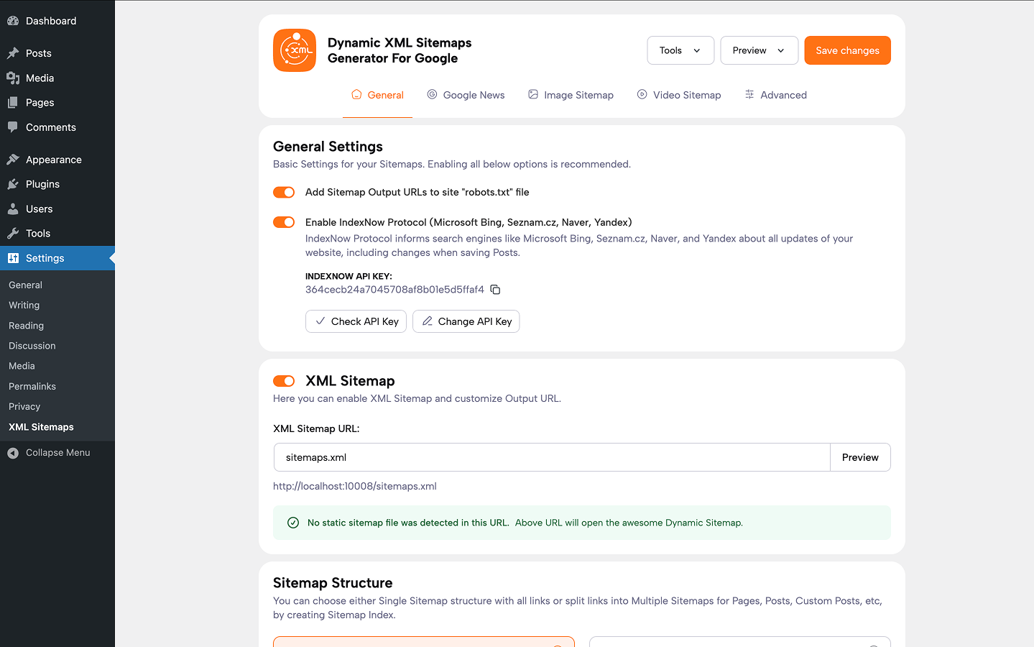
Task: Disable adding sitemap URLs to robots.txt
Action: click(284, 192)
